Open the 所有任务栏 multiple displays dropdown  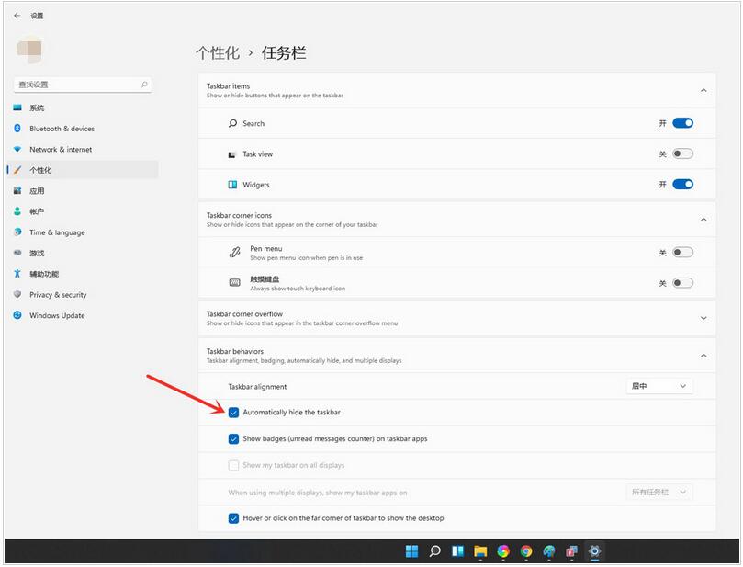click(659, 492)
